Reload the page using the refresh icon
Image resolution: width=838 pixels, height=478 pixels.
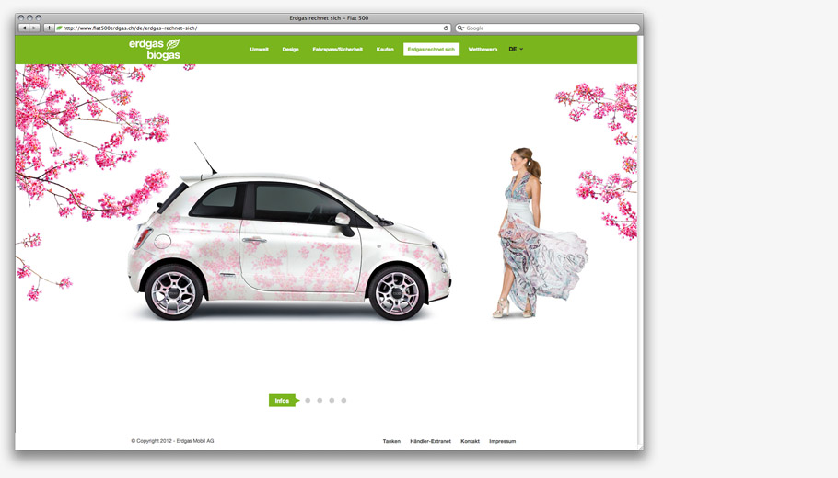point(445,28)
